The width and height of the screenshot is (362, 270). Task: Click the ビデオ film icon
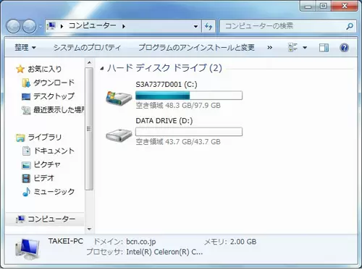(26, 179)
